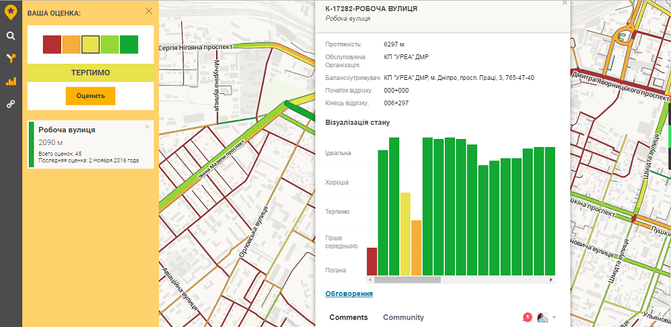This screenshot has width=671, height=327.
Task: Open the 'Обговорення' discussion link
Action: pyautogui.click(x=349, y=294)
